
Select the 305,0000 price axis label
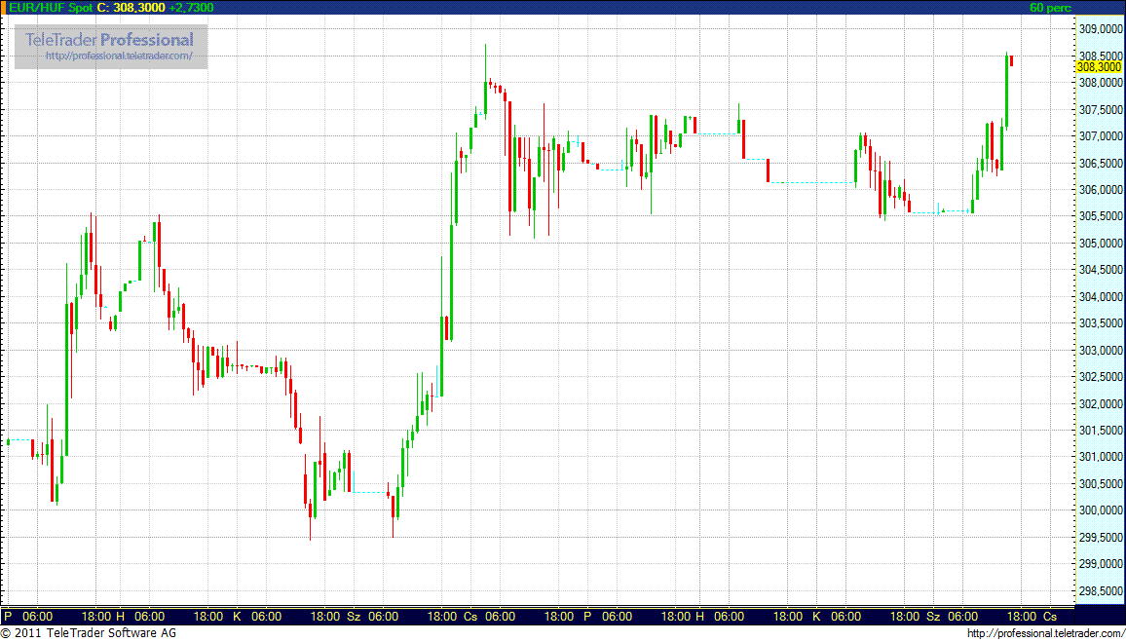(x=1098, y=244)
